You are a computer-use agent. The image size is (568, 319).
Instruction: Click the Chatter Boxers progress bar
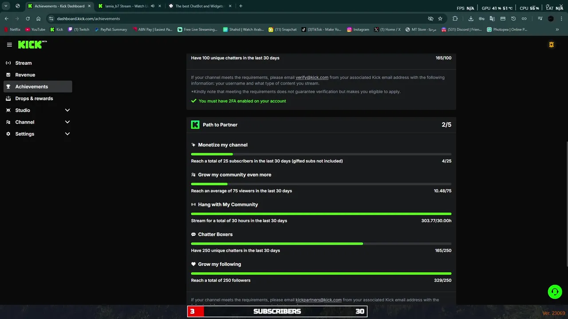321,244
